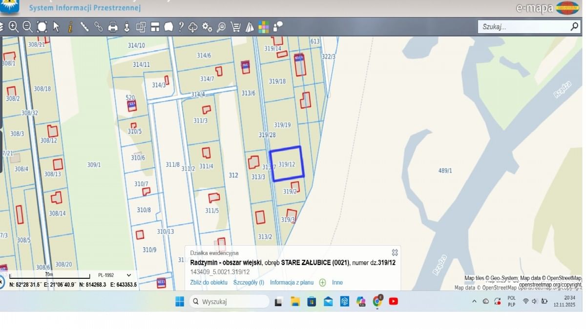
Task: Open the help question mark icon
Action: [181, 27]
